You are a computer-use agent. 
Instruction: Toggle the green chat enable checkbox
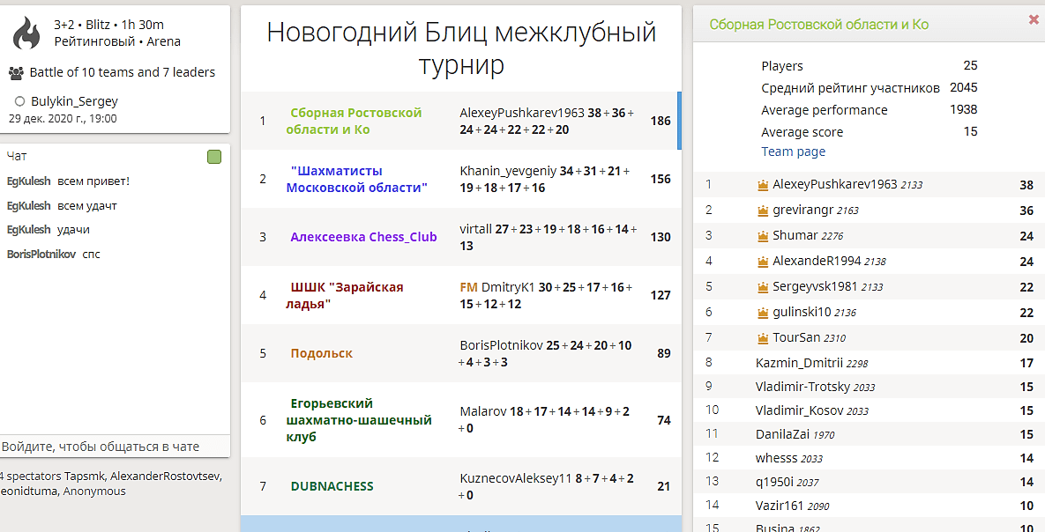pos(214,157)
